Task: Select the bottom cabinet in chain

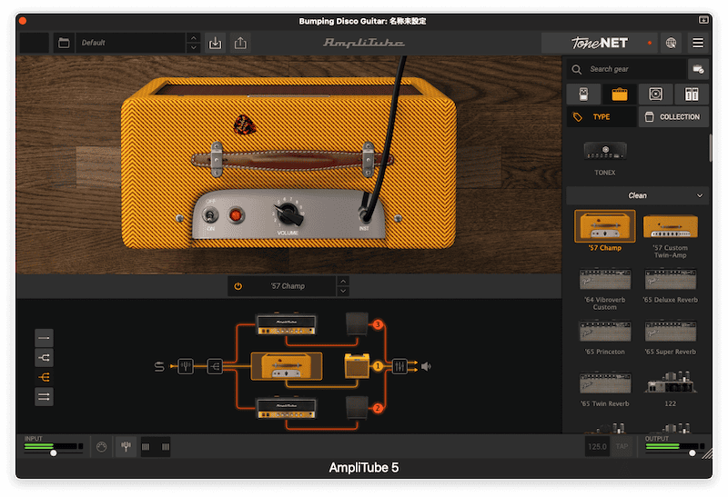Action: (357, 408)
